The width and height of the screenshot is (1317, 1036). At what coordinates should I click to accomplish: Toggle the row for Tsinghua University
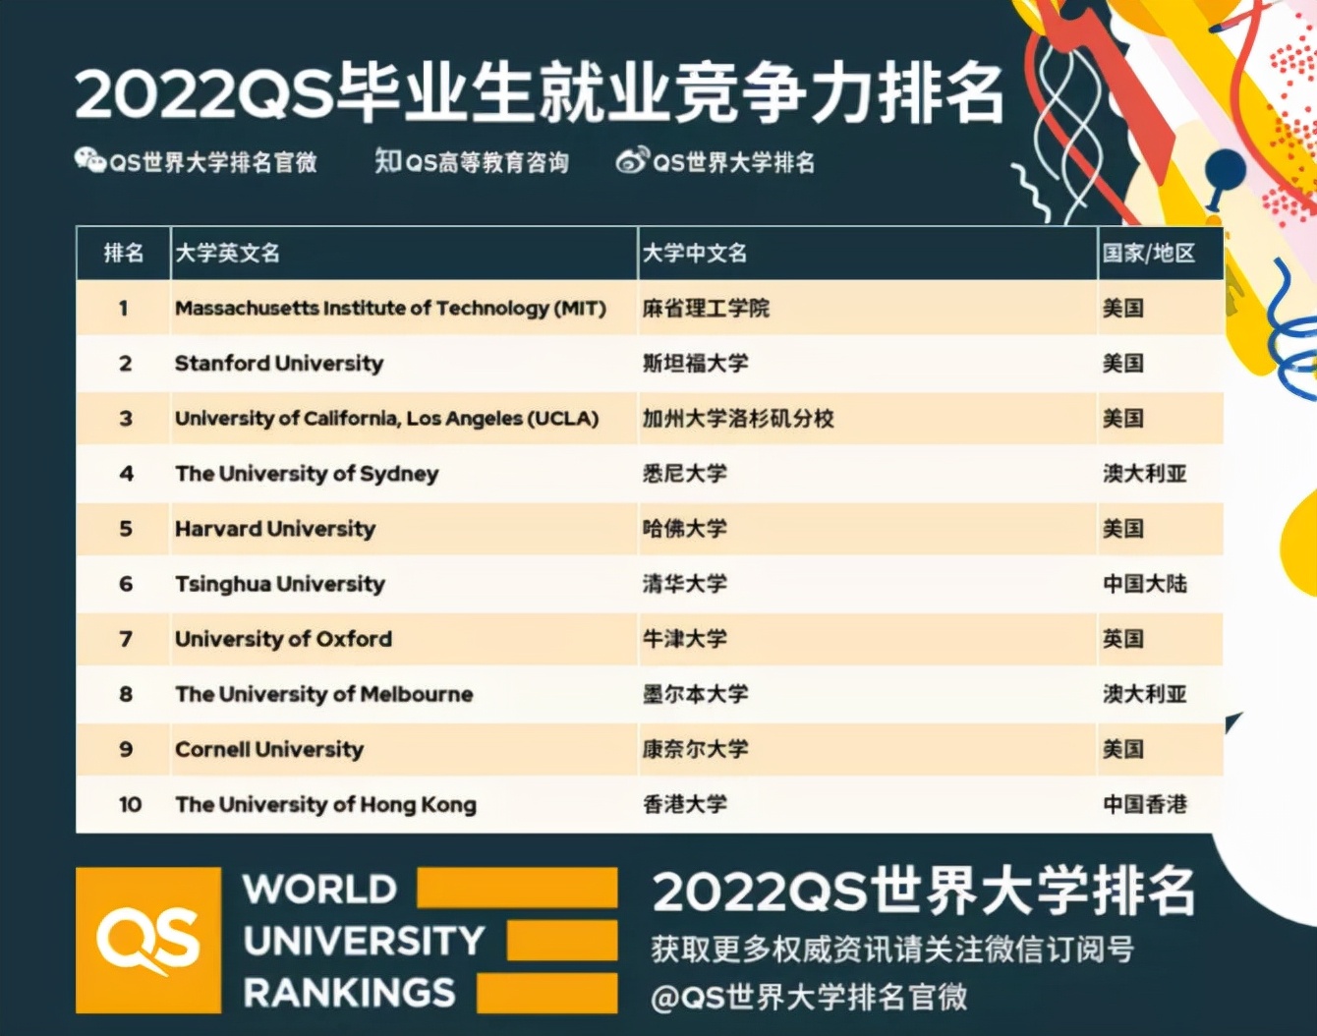pos(280,584)
